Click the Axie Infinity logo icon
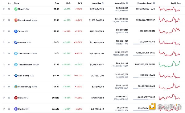 pyautogui.click(x=16, y=76)
